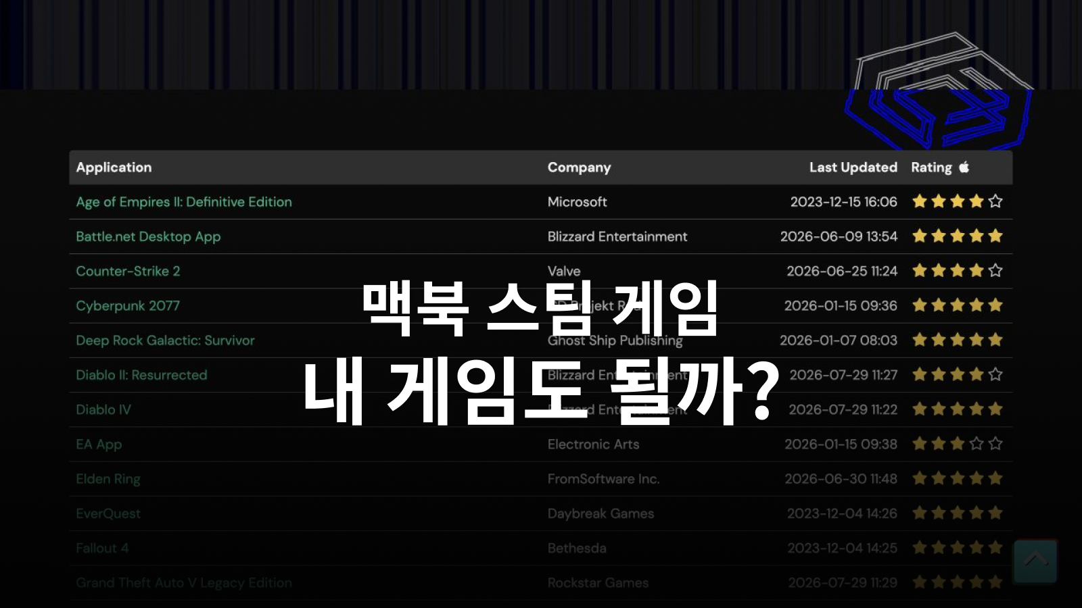Click the scroll-to-top arrow button

coord(1035,561)
